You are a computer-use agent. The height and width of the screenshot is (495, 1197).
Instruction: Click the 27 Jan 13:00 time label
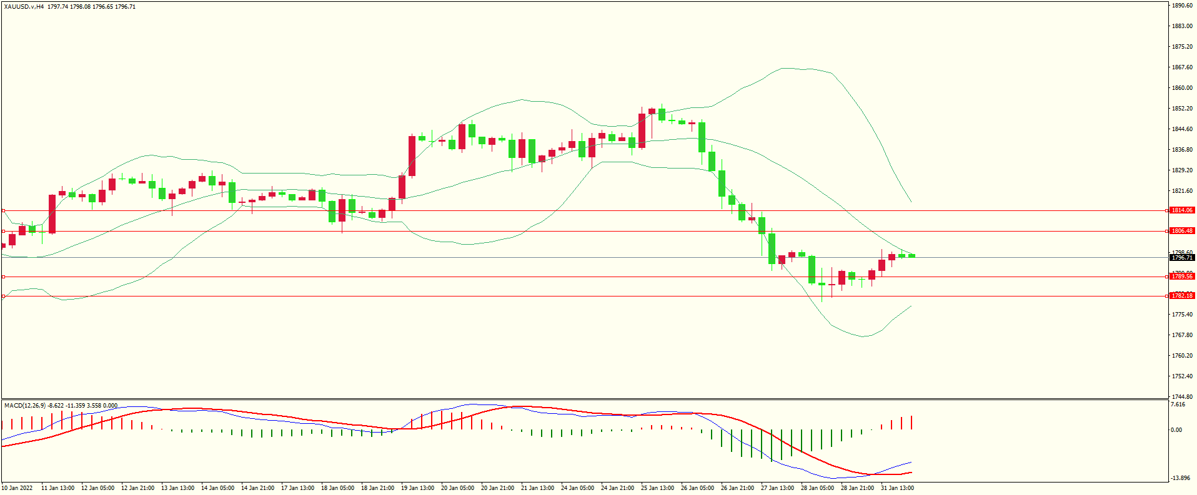777,488
